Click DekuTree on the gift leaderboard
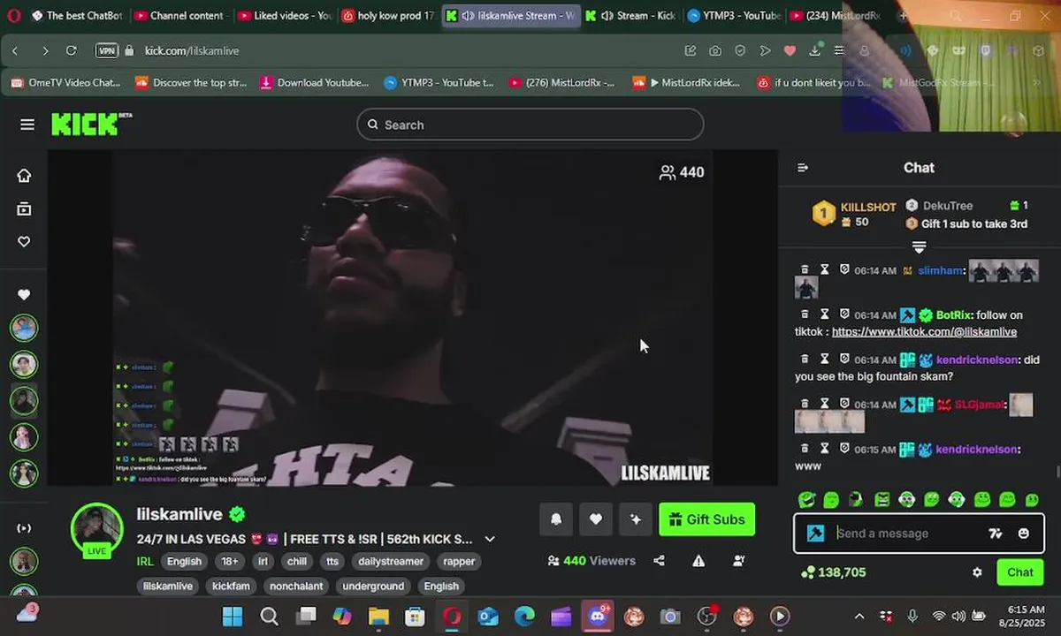 (947, 206)
